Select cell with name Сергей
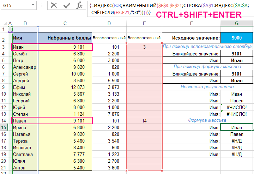Image resolution: width=254 pixels, height=174 pixels. tap(25, 74)
